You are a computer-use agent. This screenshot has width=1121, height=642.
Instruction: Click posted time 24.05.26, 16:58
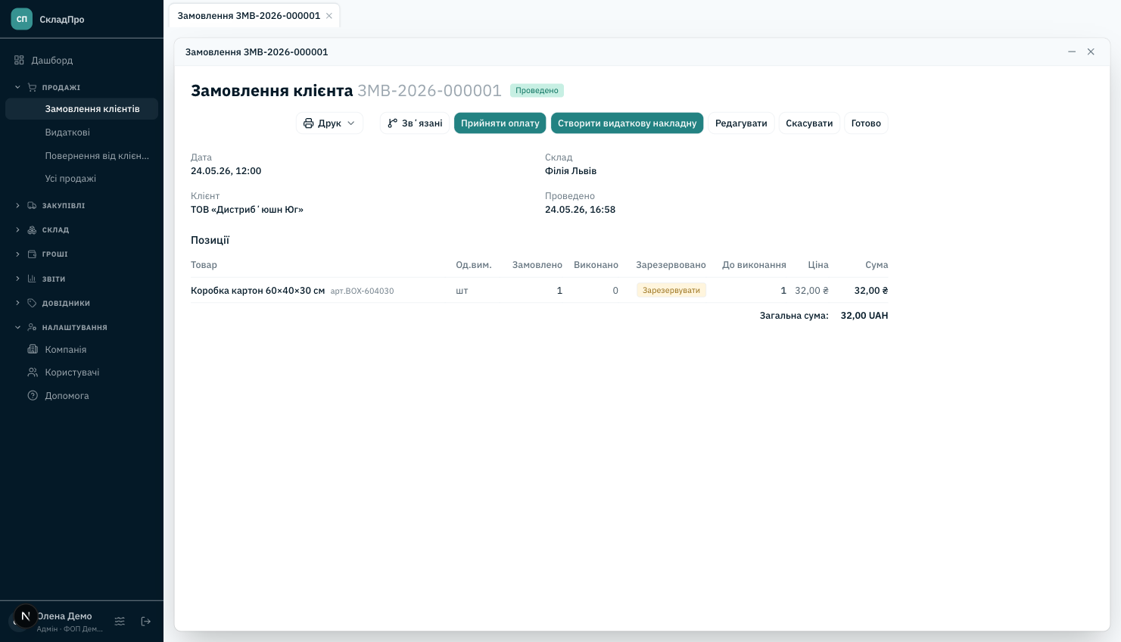[x=580, y=210]
